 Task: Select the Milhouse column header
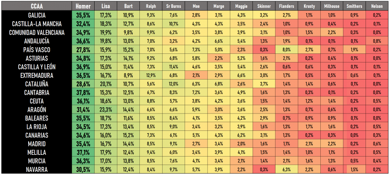331,6
